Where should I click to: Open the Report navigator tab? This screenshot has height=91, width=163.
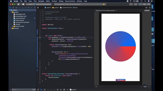[35, 8]
